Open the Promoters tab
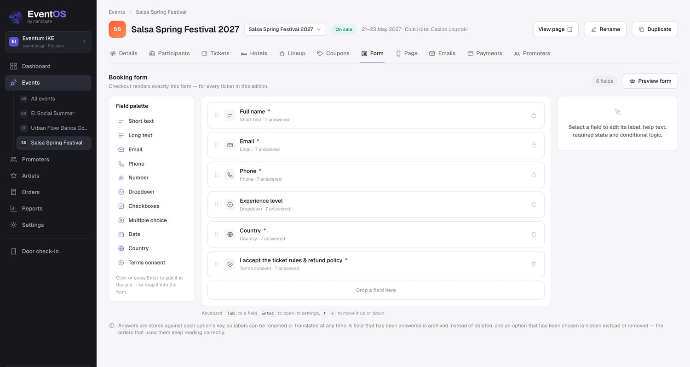The height and width of the screenshot is (367, 690). (532, 53)
